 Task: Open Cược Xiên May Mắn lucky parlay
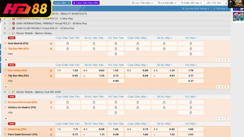[x=86, y=3]
